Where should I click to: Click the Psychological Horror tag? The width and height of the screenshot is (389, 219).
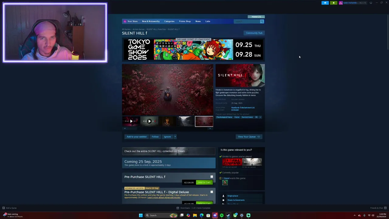pyautogui.click(x=224, y=117)
